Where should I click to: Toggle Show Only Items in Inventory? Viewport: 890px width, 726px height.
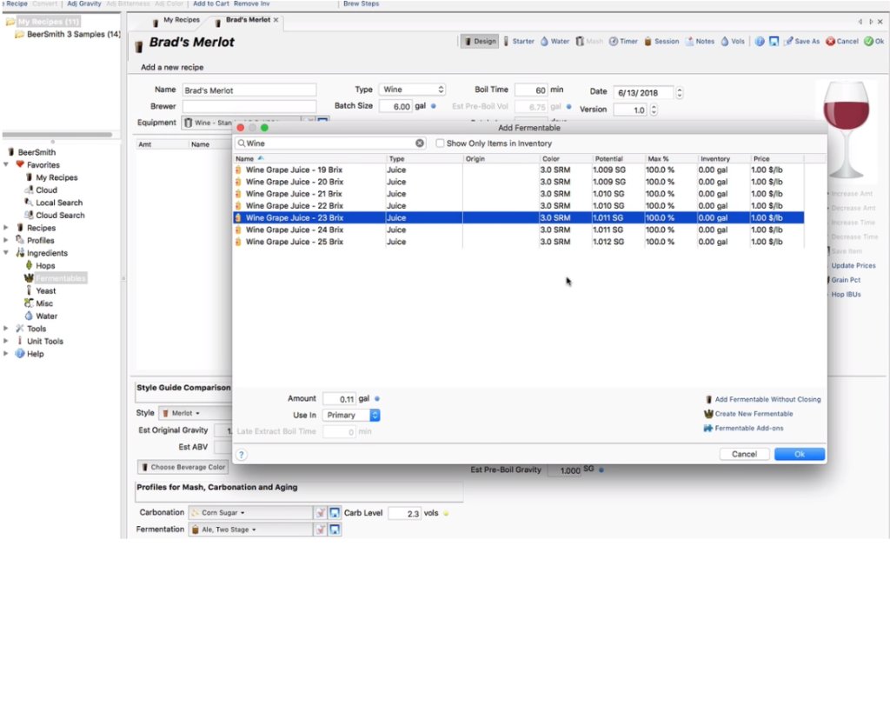click(x=440, y=143)
